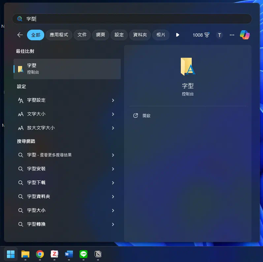Click into the 字型 search input field

point(132,18)
